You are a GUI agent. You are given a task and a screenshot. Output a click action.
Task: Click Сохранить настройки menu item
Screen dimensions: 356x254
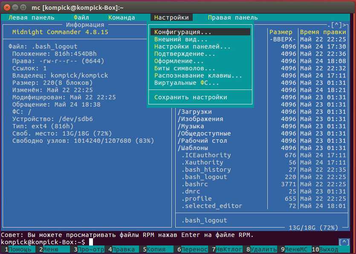[x=191, y=97]
